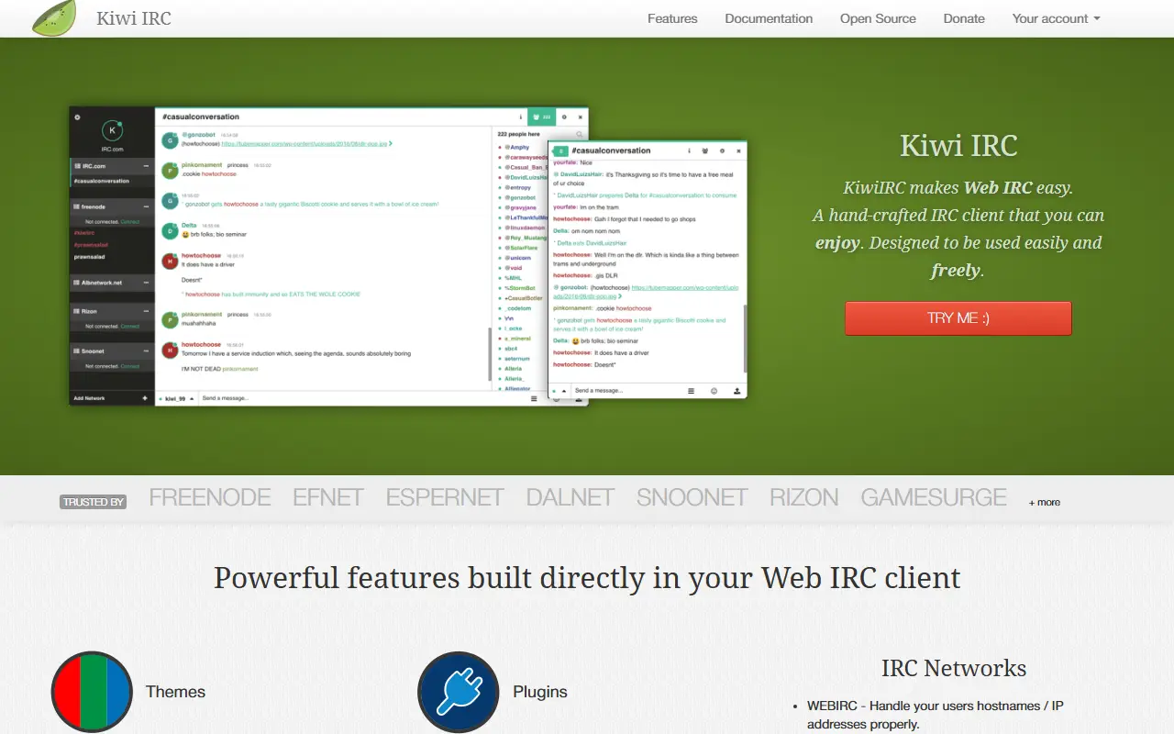1174x734 pixels.
Task: Open the Open Source nav item
Action: tap(878, 18)
